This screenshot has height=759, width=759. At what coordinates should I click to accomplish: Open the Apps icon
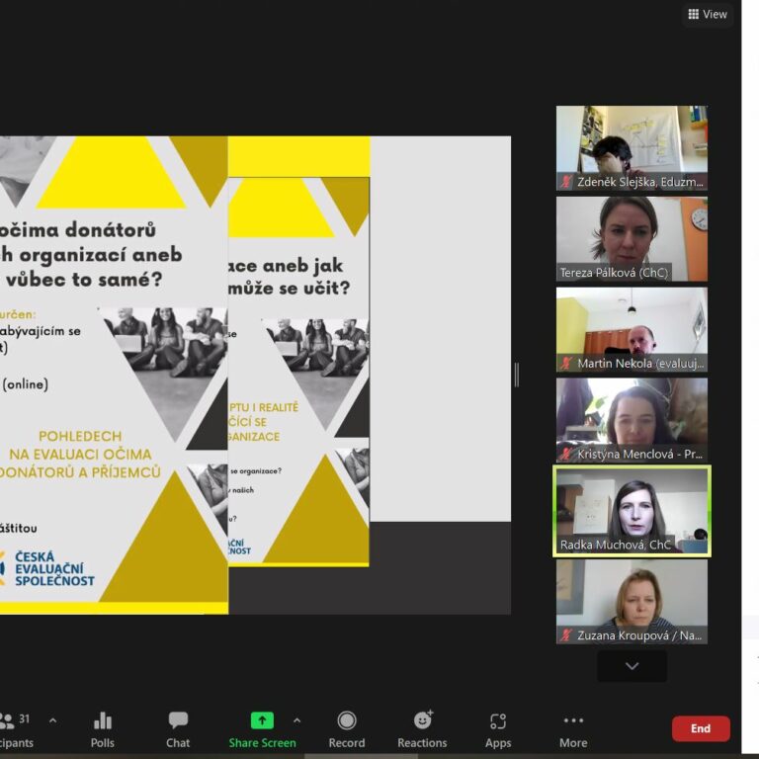click(498, 721)
